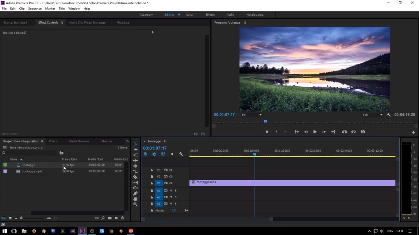Select the Razor tool in tools panel

pyautogui.click(x=135, y=177)
